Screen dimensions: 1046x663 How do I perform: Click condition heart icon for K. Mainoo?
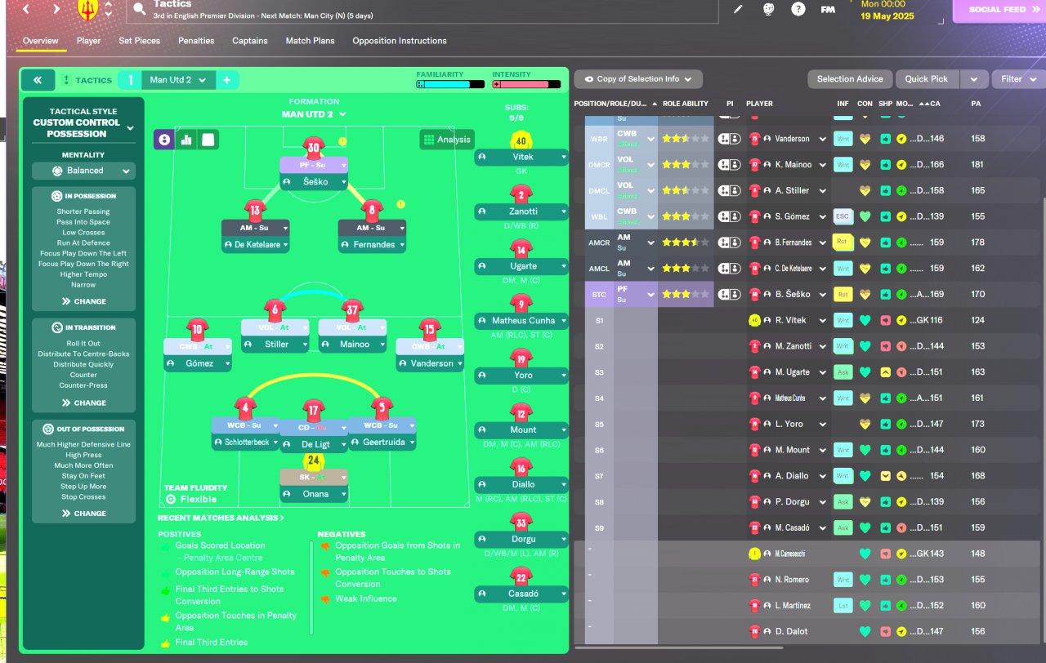(x=865, y=165)
